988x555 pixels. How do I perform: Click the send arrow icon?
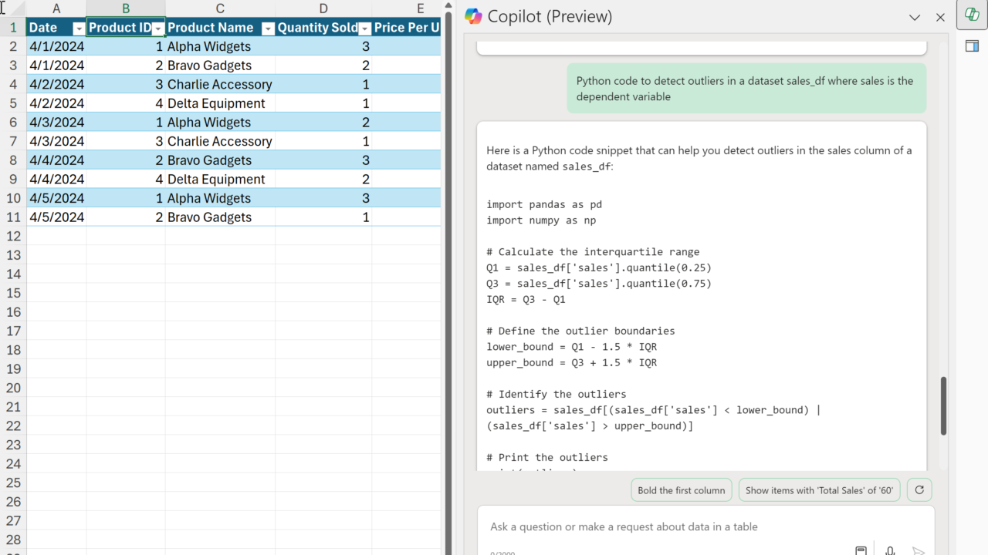tap(918, 550)
